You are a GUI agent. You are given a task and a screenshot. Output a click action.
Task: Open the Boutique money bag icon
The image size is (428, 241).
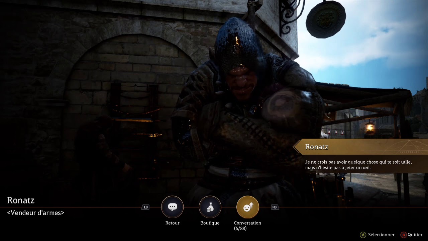pos(210,207)
